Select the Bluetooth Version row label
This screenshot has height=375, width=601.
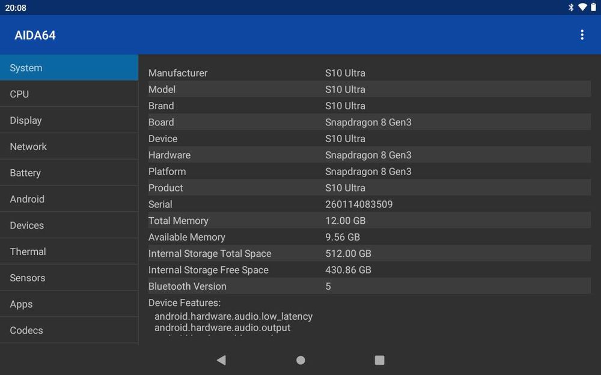click(x=188, y=287)
